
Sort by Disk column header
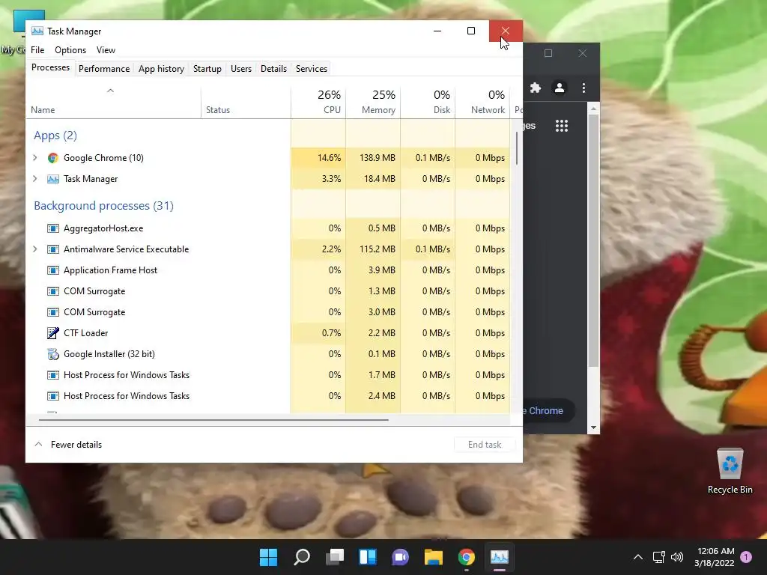point(428,102)
